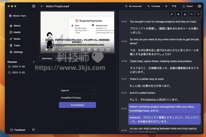
Task: Open the video player settings gear
Action: tap(95, 50)
